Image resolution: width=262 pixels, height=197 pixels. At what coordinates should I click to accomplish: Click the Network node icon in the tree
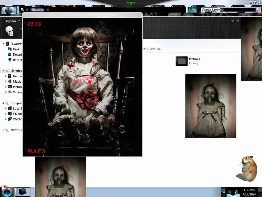click(7, 130)
